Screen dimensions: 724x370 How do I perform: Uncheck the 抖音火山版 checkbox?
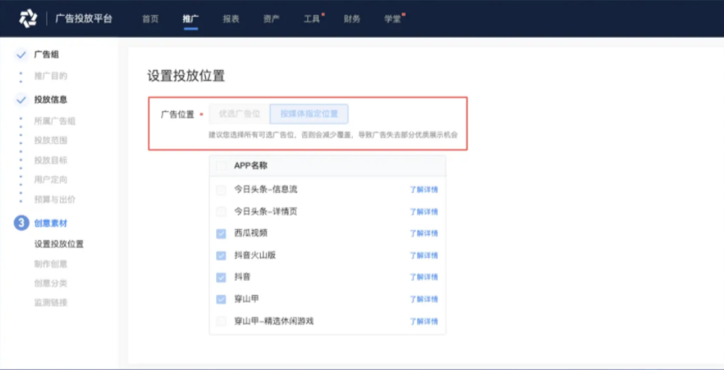tap(221, 255)
